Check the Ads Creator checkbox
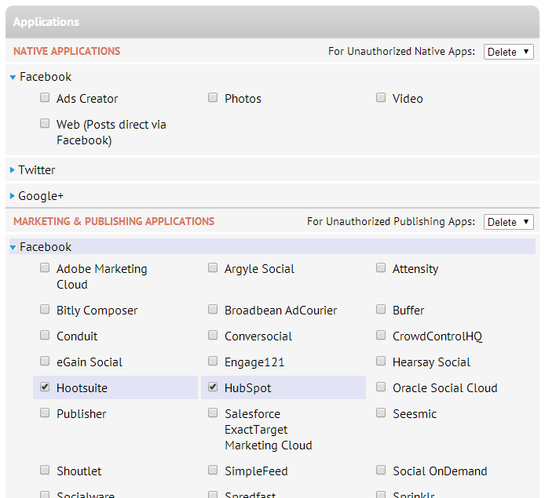 pos(45,97)
